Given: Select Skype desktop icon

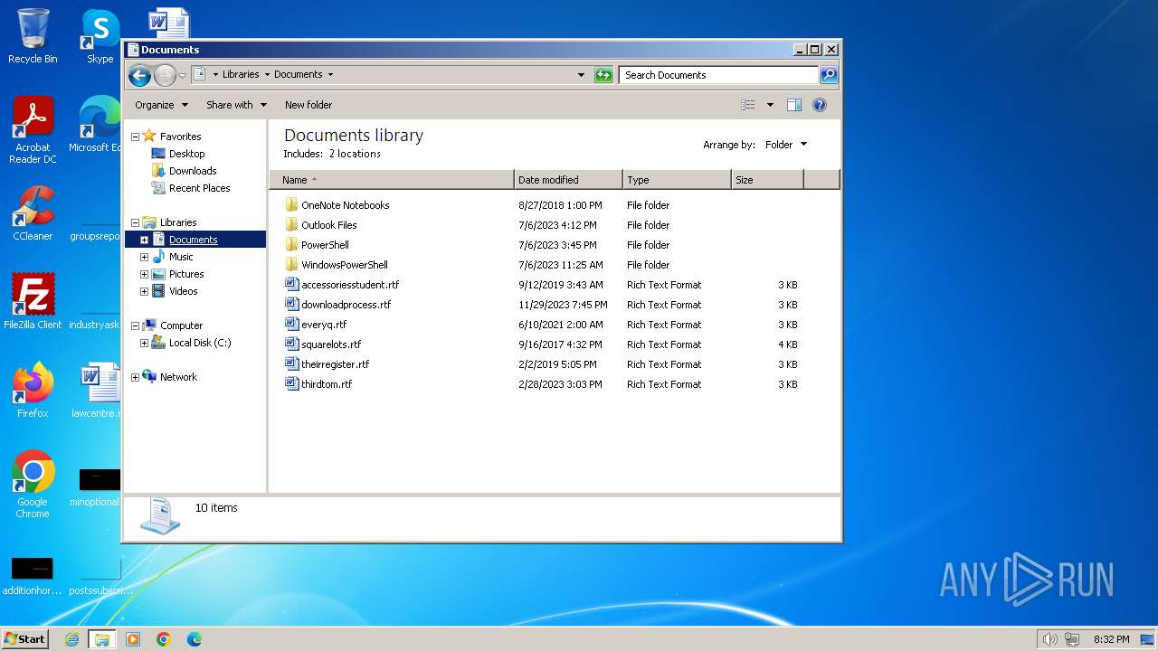Looking at the screenshot, I should click(x=100, y=36).
